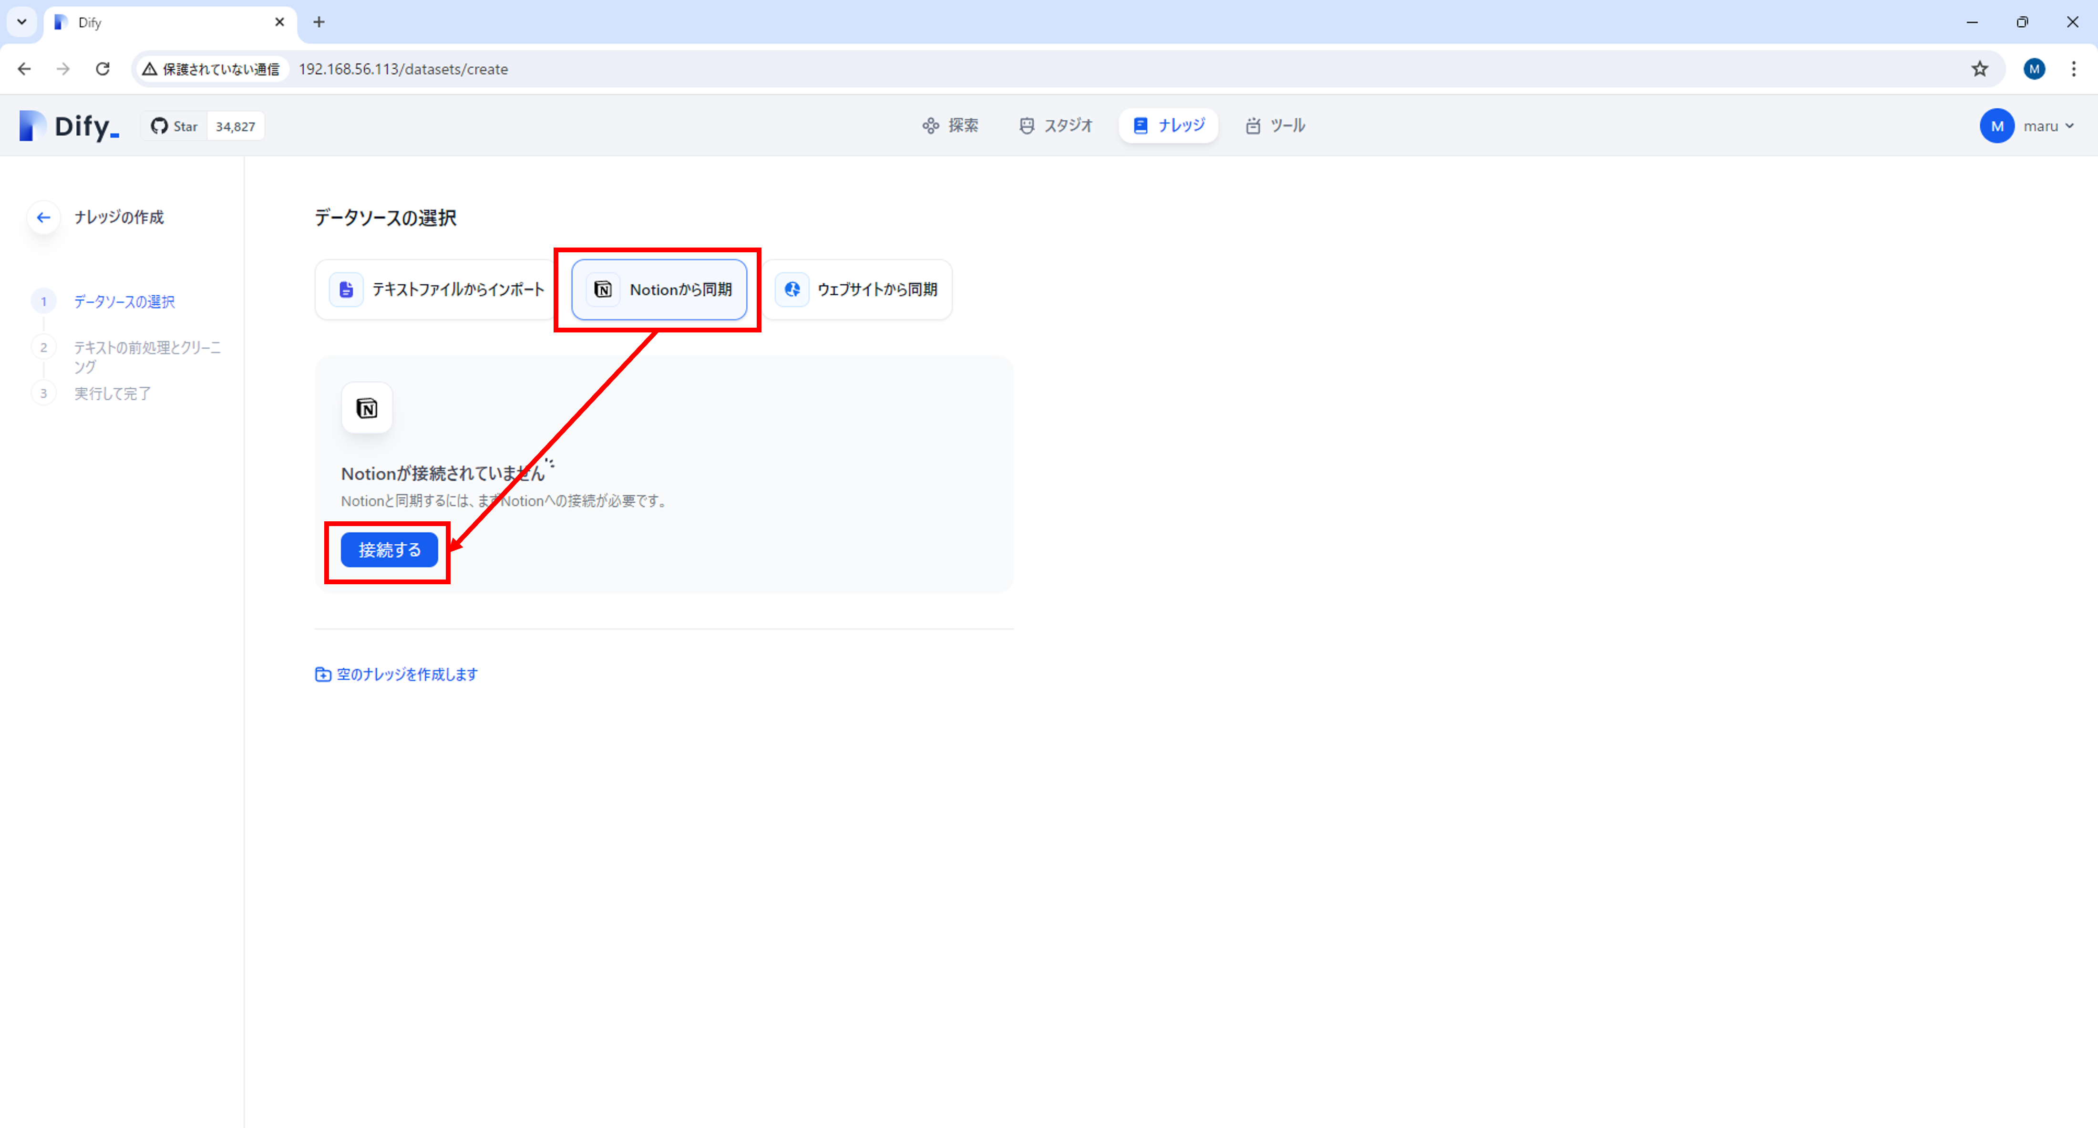Open Chrome profile avatar icon
2098x1128 pixels.
coord(2034,69)
